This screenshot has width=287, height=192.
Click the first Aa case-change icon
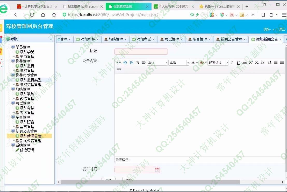pos(262,63)
